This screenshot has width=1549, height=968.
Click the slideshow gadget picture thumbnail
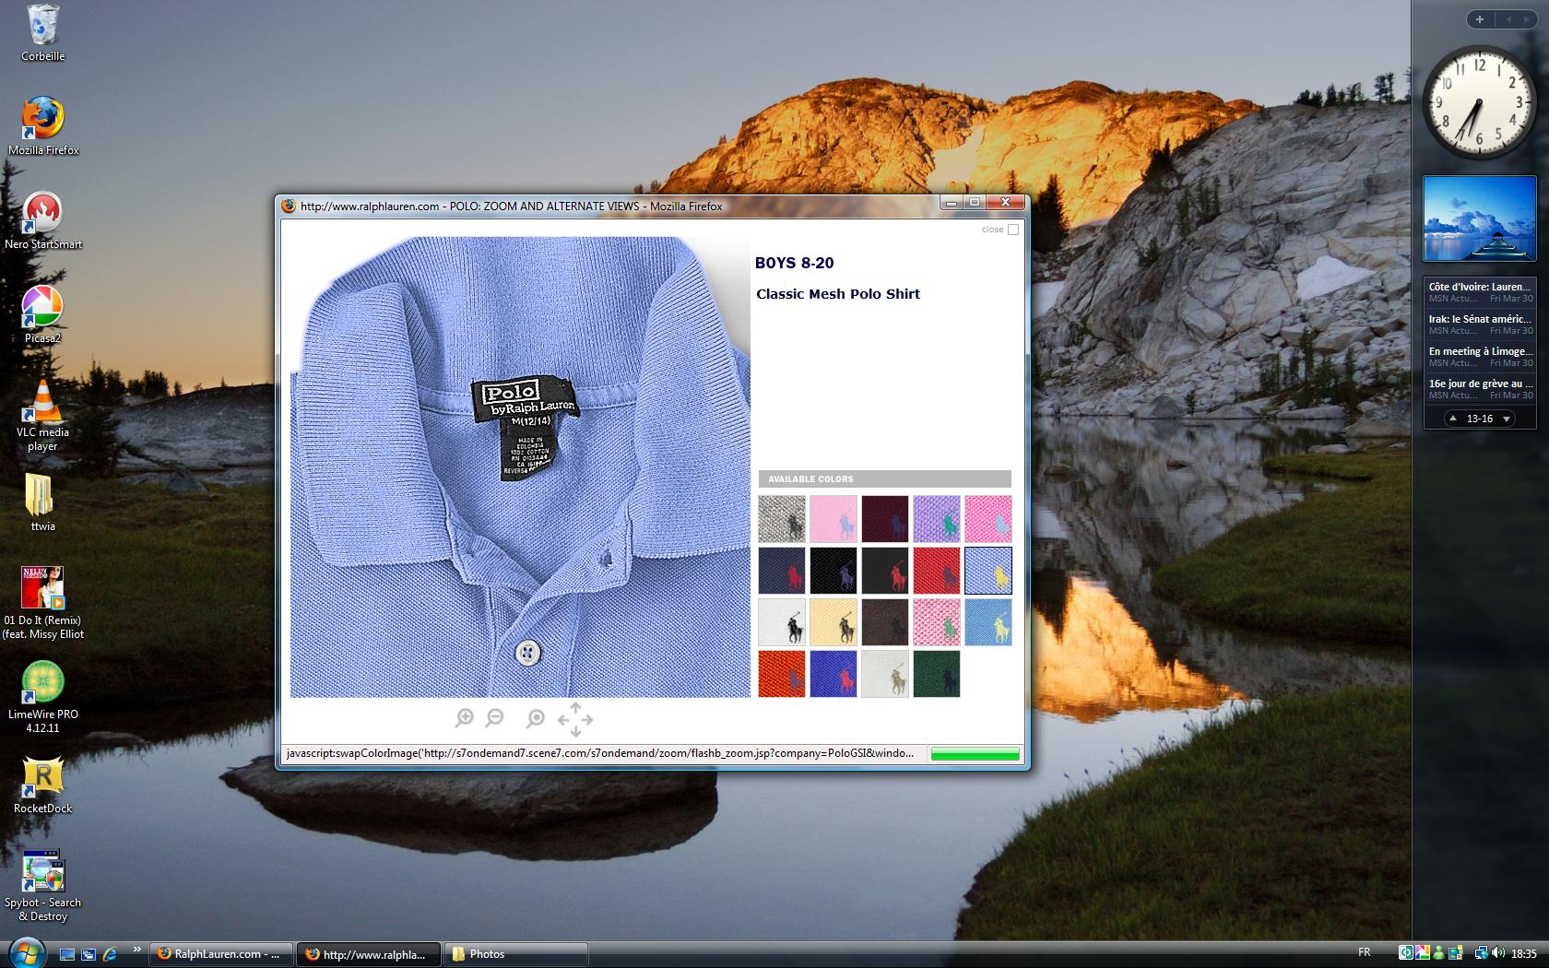1479,220
